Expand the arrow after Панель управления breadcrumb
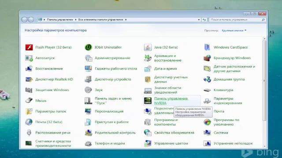 76,20
